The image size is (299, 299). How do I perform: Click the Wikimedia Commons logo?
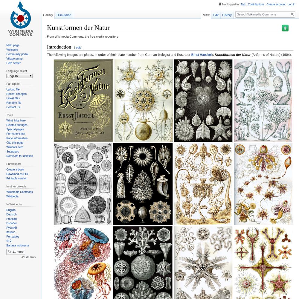click(x=21, y=19)
